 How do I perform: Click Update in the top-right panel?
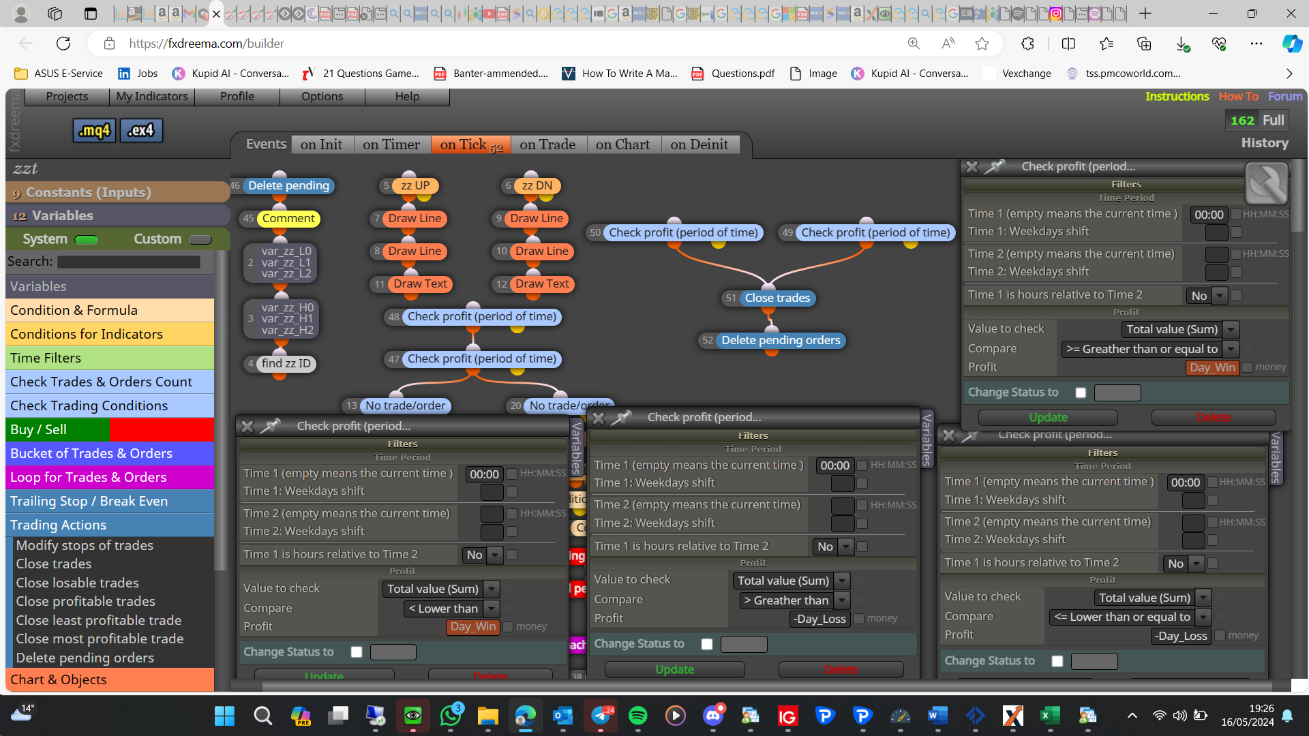[x=1048, y=418]
